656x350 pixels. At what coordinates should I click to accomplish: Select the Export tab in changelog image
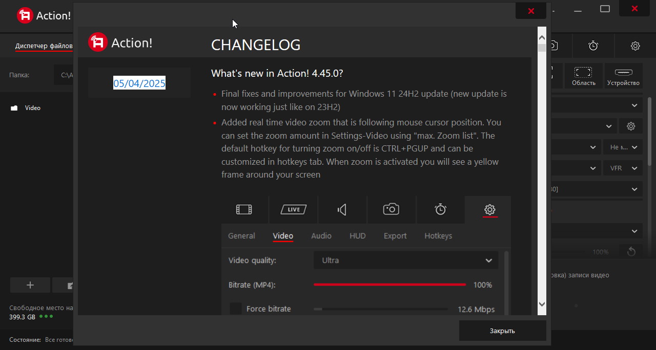point(395,236)
